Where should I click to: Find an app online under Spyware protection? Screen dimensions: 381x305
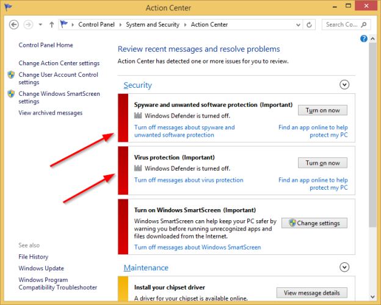click(x=313, y=131)
